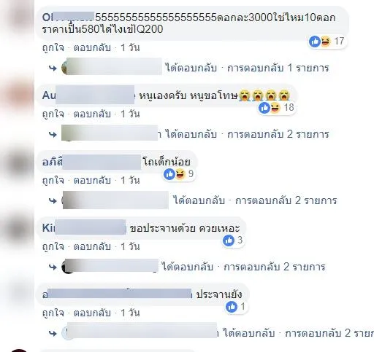Click ตอบกลับ on the โถเด็กน้อย comment
This screenshot has height=352, width=374.
tap(92, 180)
